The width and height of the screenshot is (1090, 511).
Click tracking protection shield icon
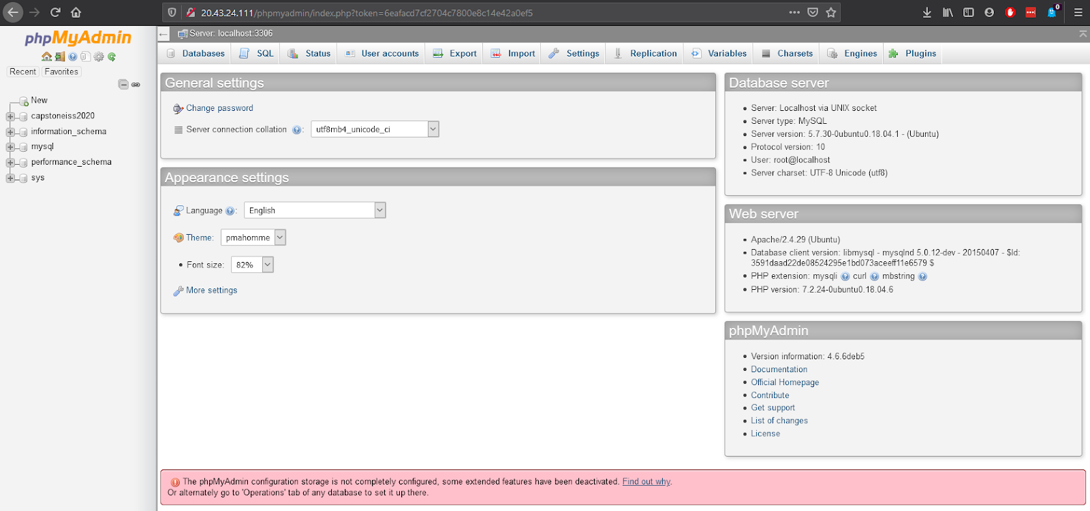[172, 12]
